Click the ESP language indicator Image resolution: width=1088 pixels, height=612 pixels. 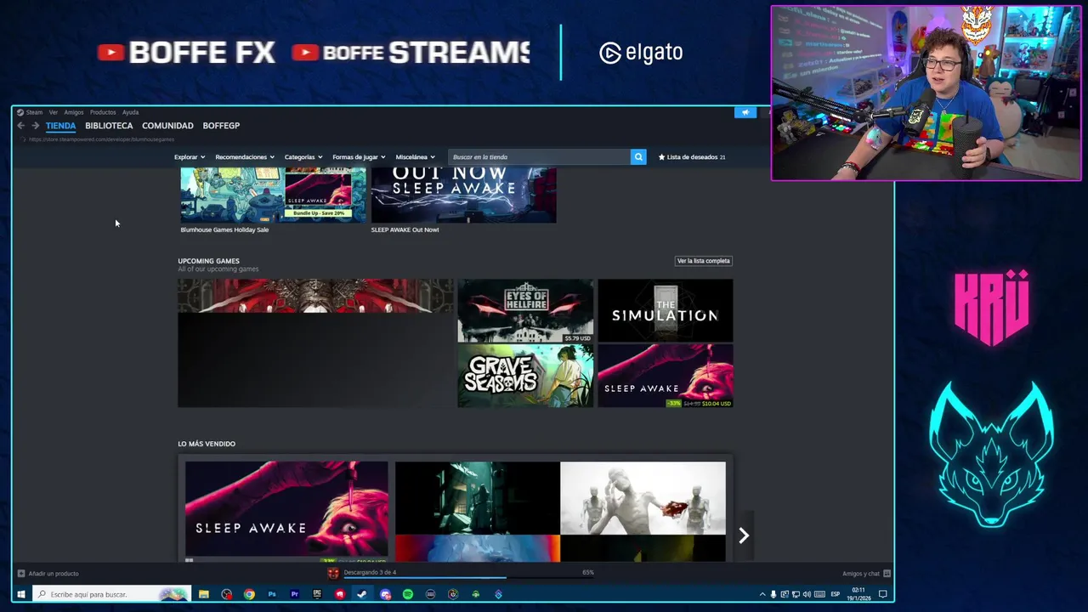click(835, 594)
